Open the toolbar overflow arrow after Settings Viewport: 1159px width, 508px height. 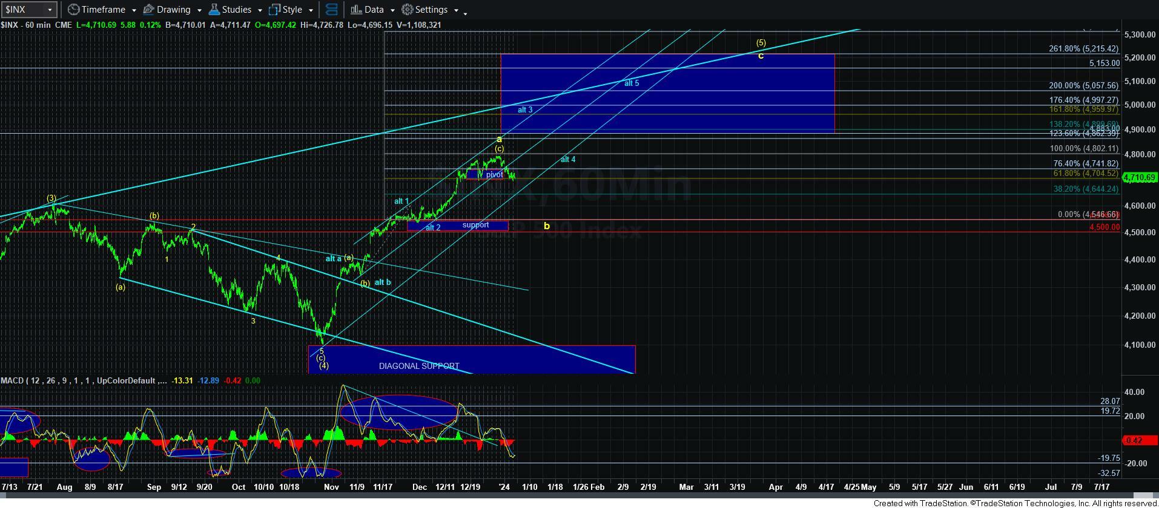[x=465, y=13]
